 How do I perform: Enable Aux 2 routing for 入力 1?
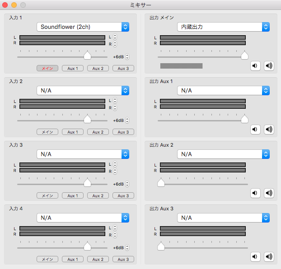[98, 69]
